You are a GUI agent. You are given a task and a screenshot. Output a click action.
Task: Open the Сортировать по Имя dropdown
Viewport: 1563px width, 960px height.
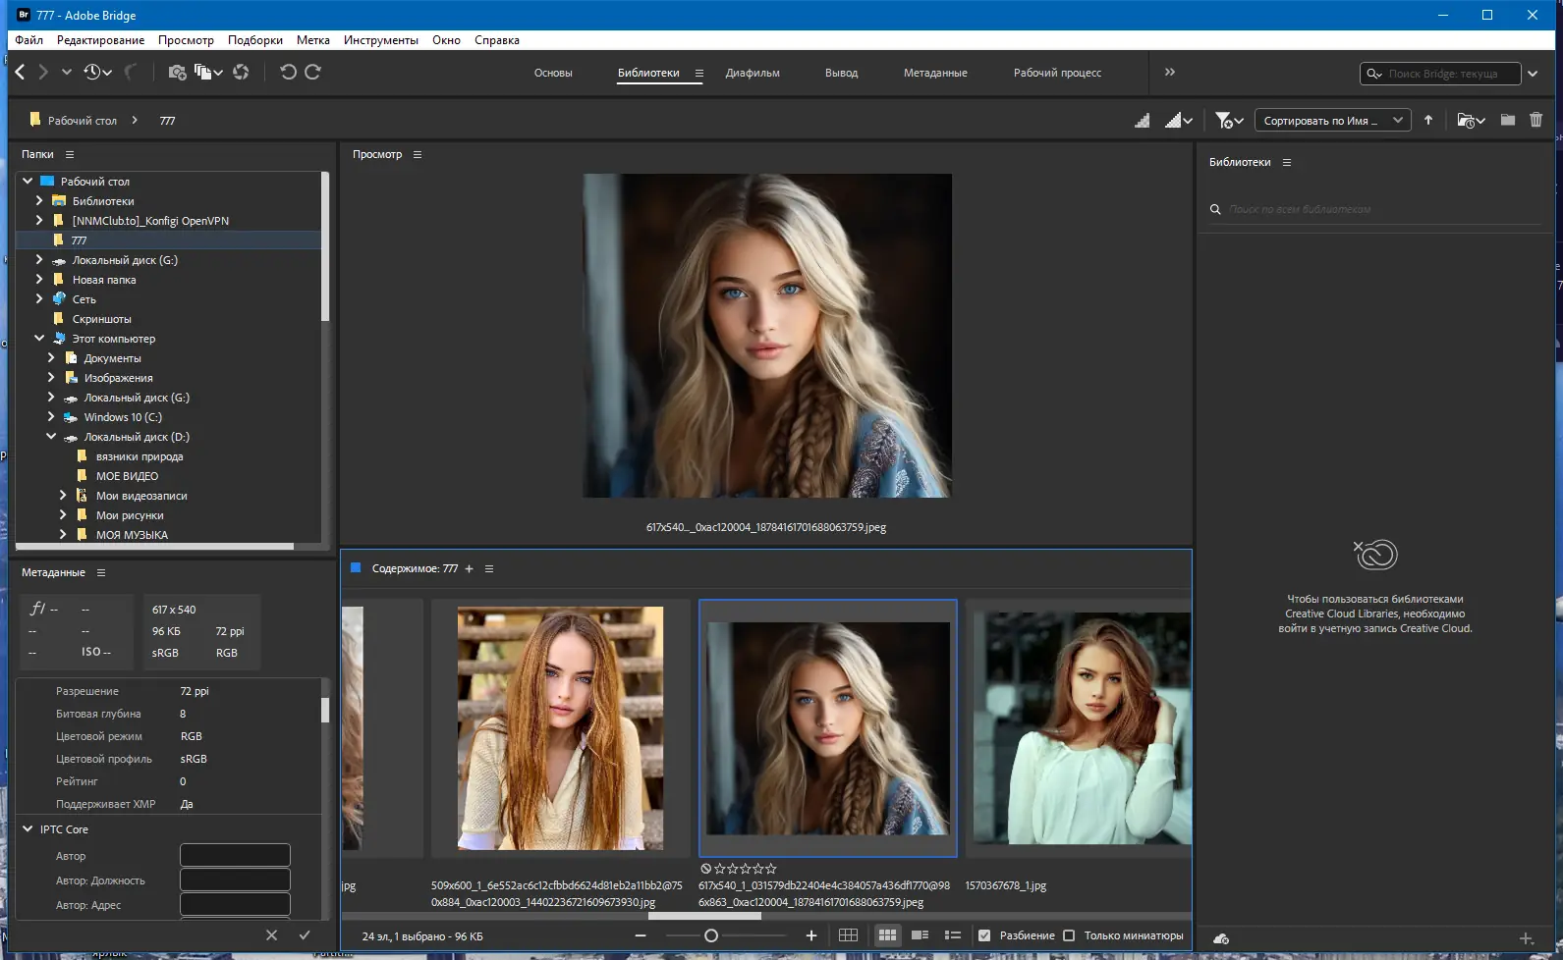click(1334, 120)
